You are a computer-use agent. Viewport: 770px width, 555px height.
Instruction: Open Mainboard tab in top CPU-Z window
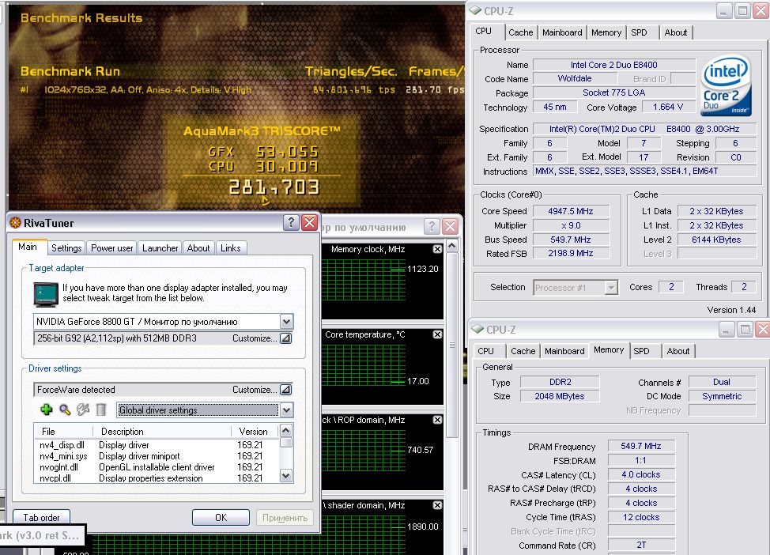[562, 32]
